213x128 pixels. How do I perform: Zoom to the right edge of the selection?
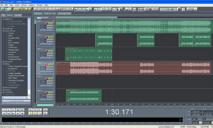click(x=40, y=114)
